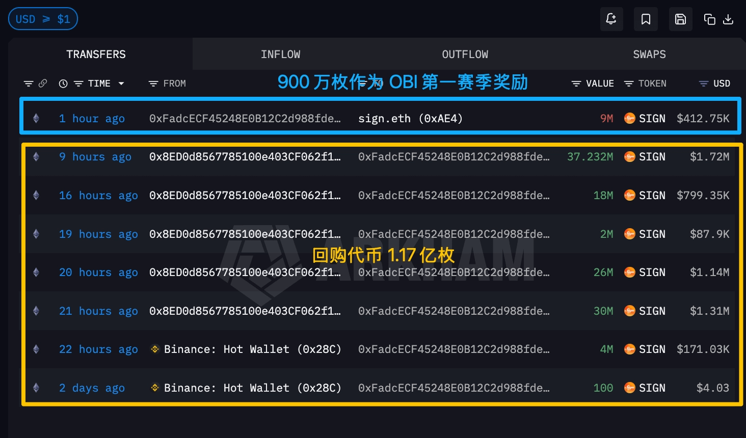The width and height of the screenshot is (746, 438).
Task: Click the Ethereum icon on the 22 hours ago row
Action: 36,349
